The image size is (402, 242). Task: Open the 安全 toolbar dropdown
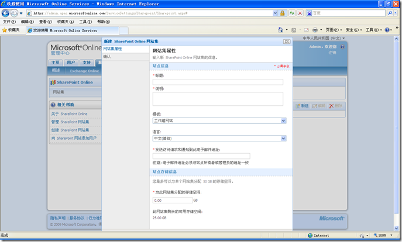[353, 30]
